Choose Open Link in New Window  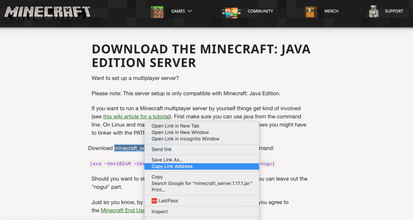(180, 132)
